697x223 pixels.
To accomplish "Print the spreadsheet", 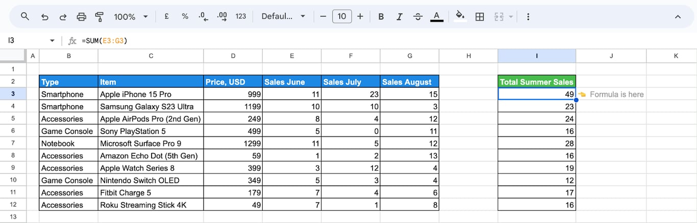I will pos(81,17).
